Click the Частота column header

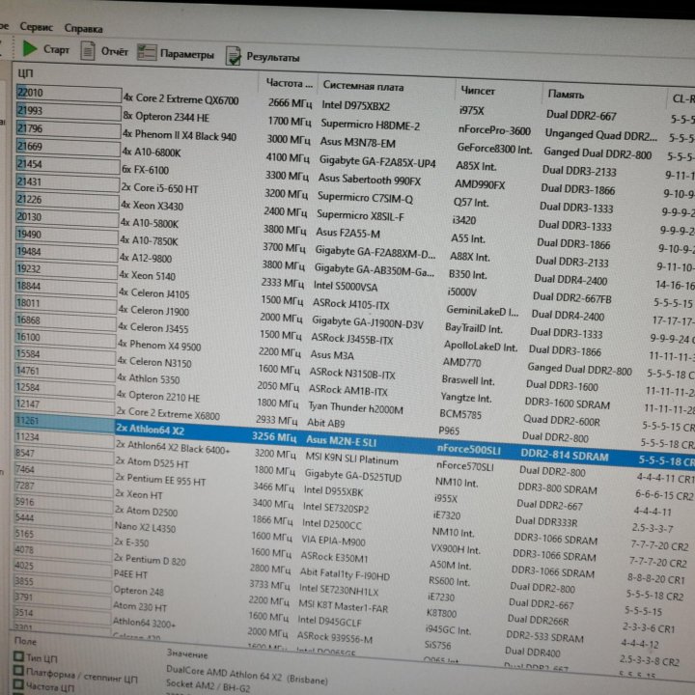point(290,83)
